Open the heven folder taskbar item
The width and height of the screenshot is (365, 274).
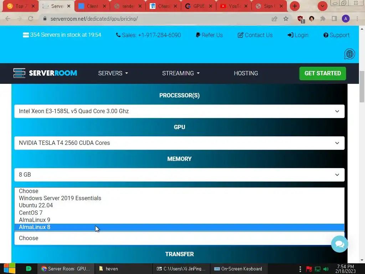123,269
